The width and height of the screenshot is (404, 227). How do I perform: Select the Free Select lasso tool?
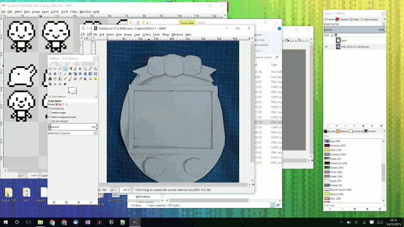coord(60,69)
